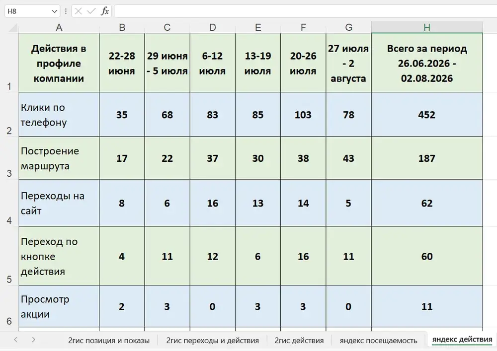Select column A header
Image resolution: width=497 pixels, height=351 pixels.
pos(59,27)
